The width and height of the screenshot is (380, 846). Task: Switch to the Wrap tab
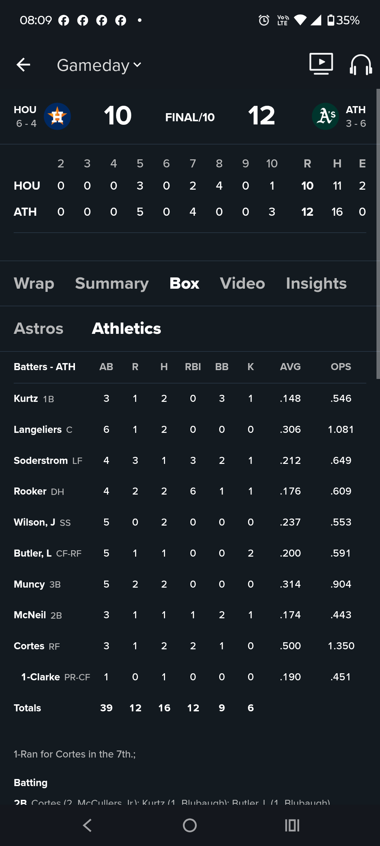pos(34,283)
